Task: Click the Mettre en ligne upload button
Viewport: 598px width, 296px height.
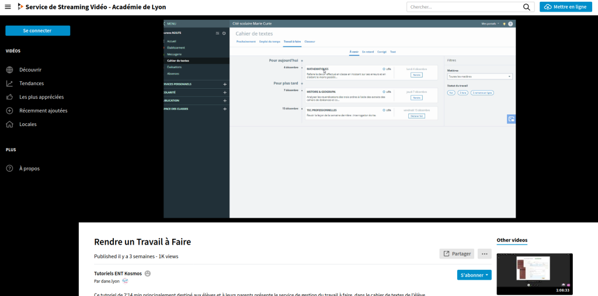Action: [x=566, y=7]
